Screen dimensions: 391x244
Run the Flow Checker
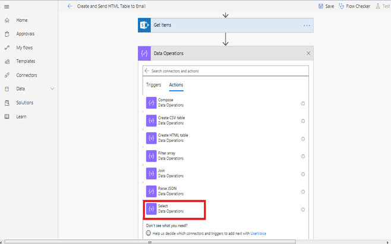(x=354, y=6)
